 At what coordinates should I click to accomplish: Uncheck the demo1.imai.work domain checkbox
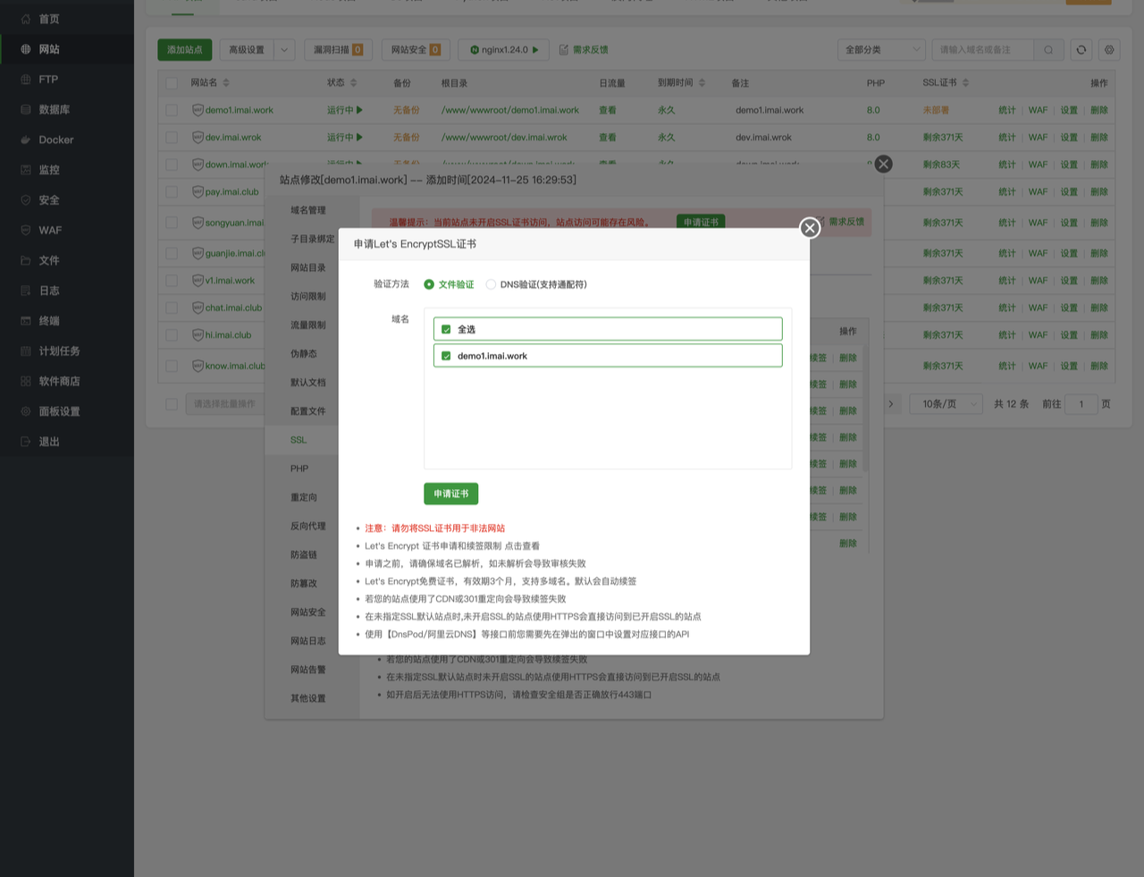coord(446,356)
